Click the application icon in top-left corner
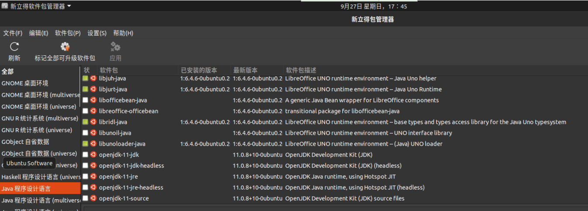 (x=5, y=6)
